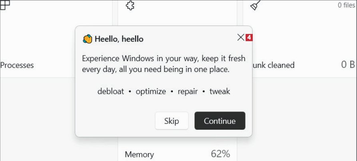Click the grid icon above Processes
Screen dimensions: 357x161
click(5, 5)
